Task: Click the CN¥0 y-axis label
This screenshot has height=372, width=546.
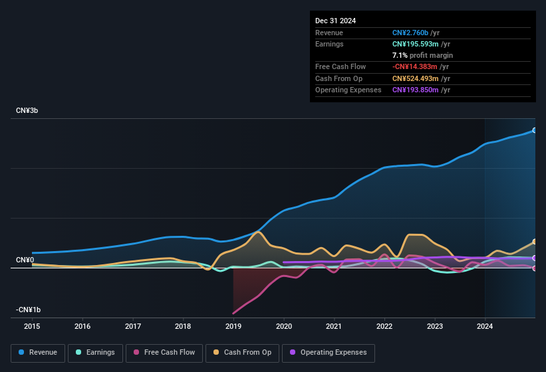Action: coord(25,260)
